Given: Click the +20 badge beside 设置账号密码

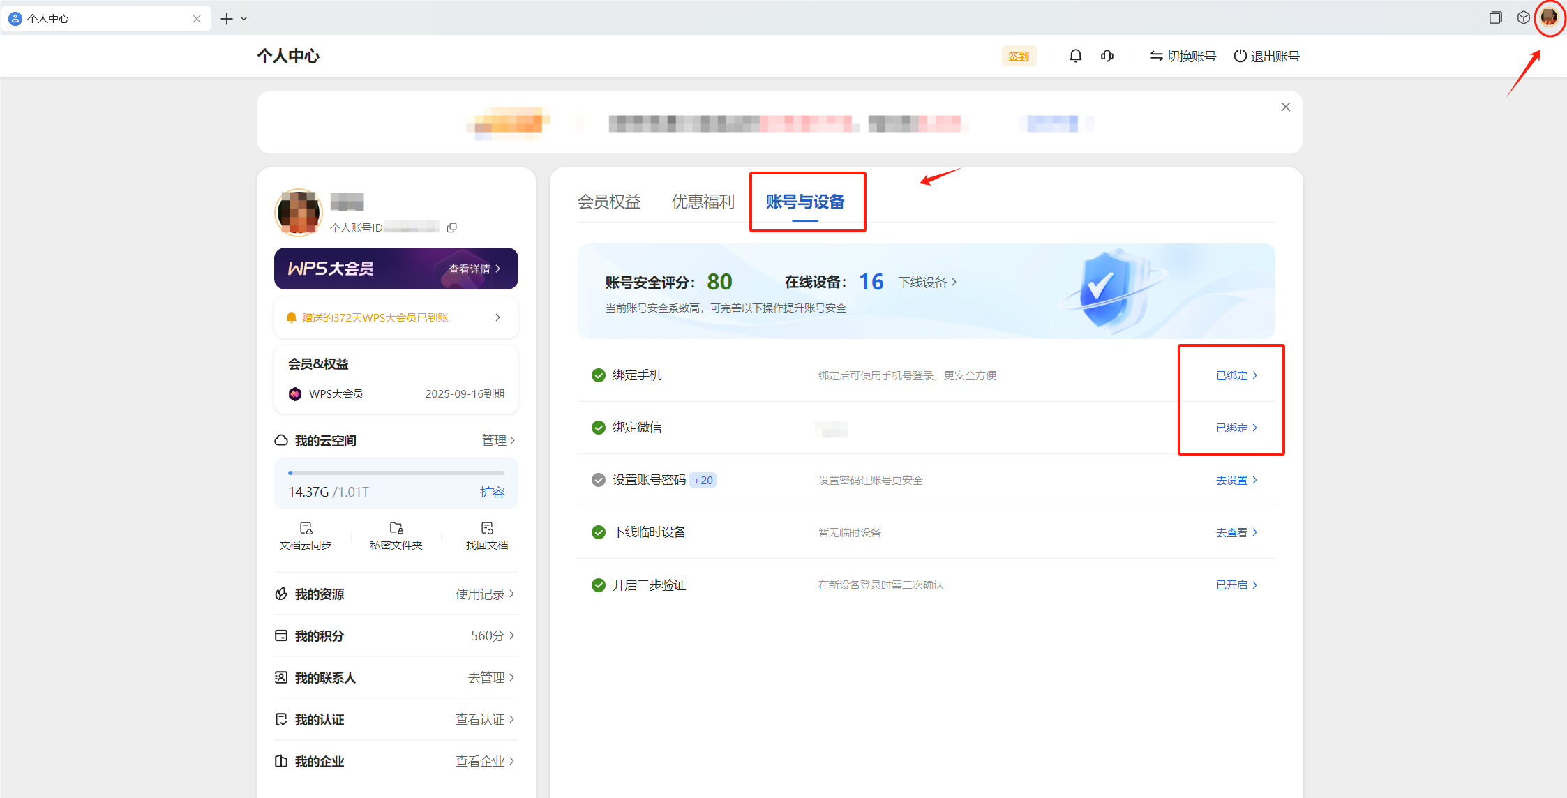Looking at the screenshot, I should tap(703, 480).
